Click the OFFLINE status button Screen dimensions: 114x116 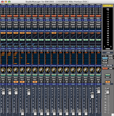[108, 6]
